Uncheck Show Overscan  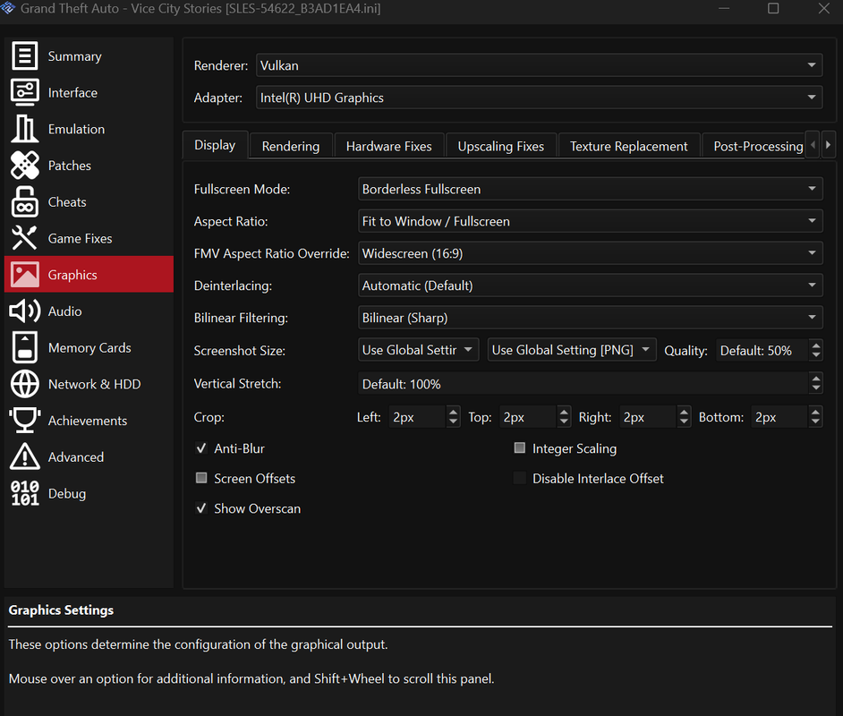click(x=201, y=508)
